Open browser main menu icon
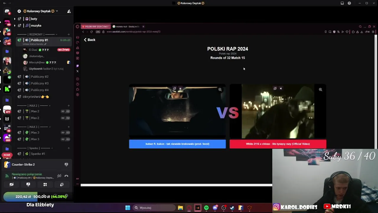Screen dimensions: 378x213 point(373,32)
